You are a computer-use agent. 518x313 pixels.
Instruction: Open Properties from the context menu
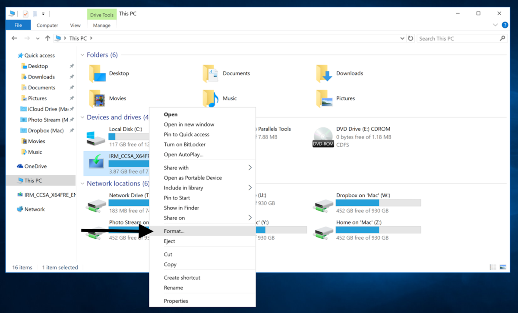176,301
